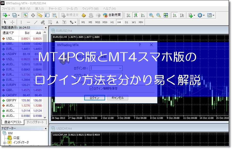Viewport: 232px width, 149px height.
Task: Click the Market Watch scrollbar down arrow
Action: tap(45, 117)
